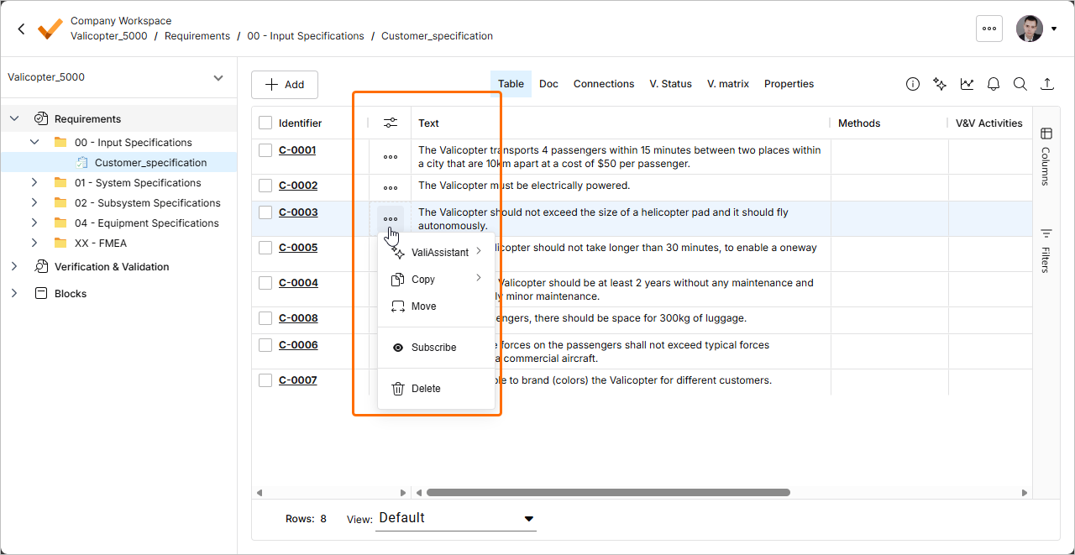
Task: Open the analytics chart icon
Action: [x=967, y=84]
